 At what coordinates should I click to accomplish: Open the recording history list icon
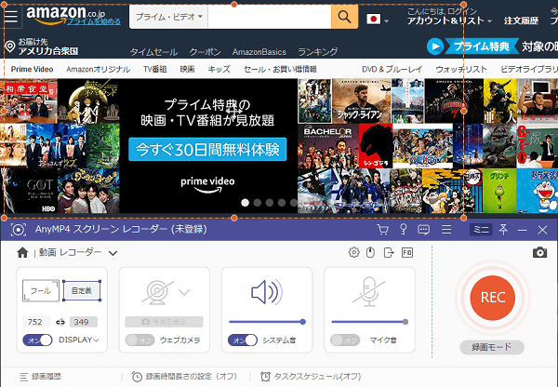[x=23, y=377]
